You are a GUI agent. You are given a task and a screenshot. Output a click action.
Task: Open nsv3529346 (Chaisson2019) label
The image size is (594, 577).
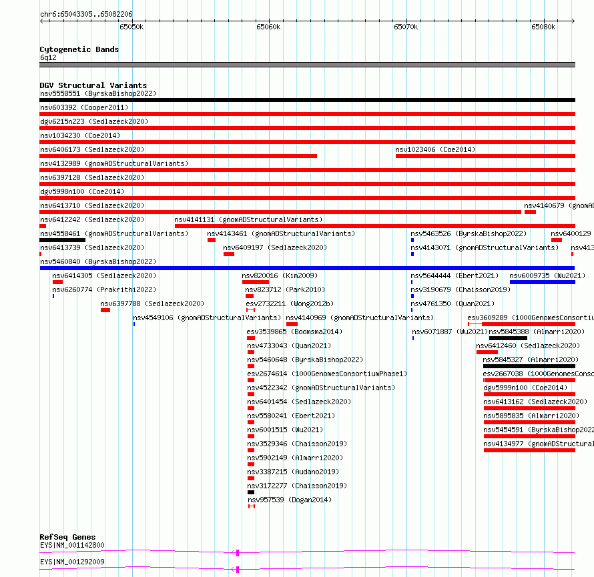(x=297, y=444)
